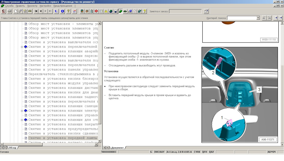Click the previous page left arrow icon
This screenshot has height=161, width=284.
pyautogui.click(x=41, y=11)
